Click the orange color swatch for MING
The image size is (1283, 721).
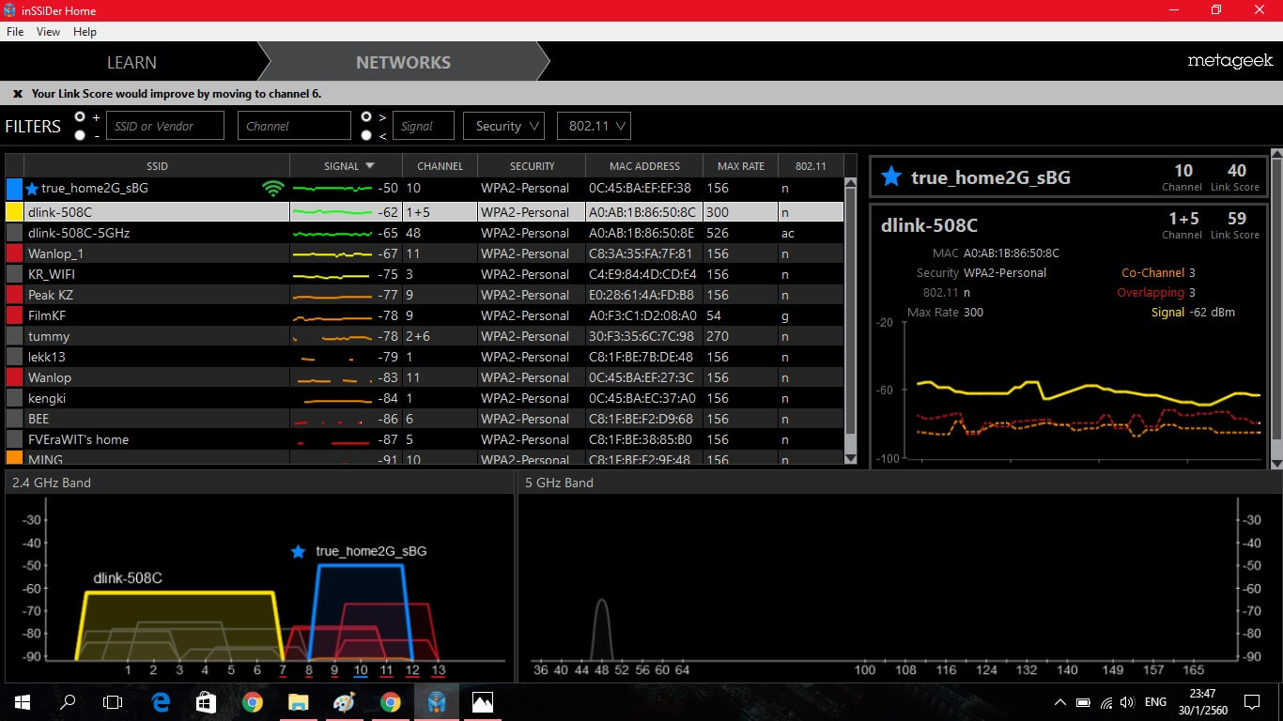pyautogui.click(x=14, y=459)
